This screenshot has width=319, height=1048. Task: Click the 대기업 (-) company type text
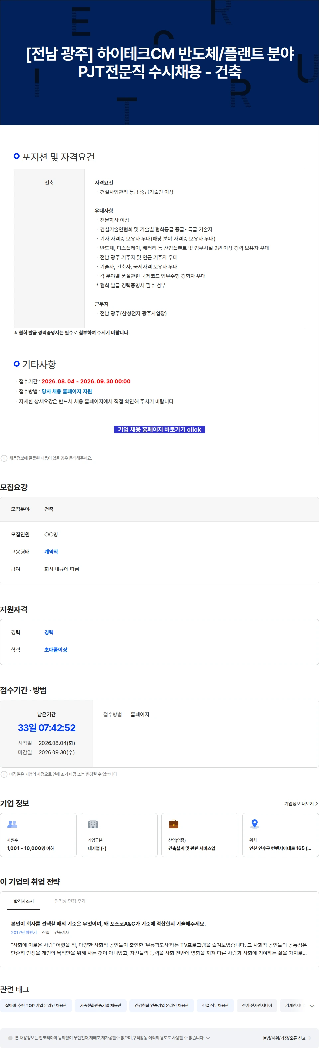click(97, 848)
